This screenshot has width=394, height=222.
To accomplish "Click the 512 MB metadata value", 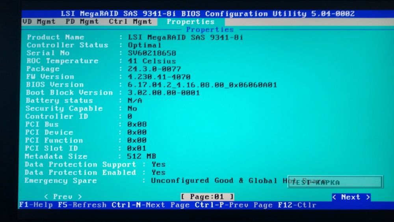I will pyautogui.click(x=141, y=157).
